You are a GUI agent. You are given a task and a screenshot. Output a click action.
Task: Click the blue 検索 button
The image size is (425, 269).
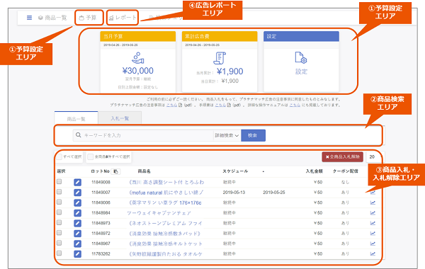pyautogui.click(x=253, y=135)
